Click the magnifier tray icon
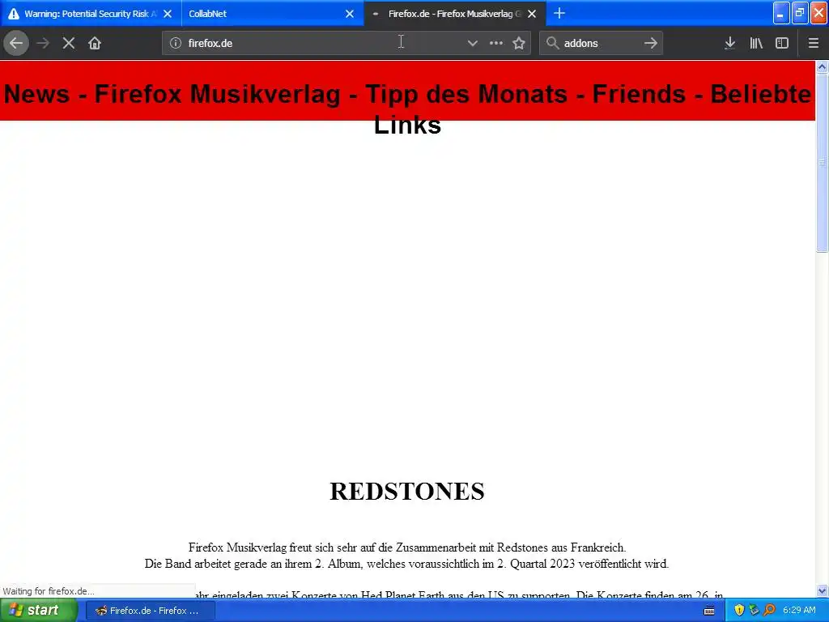 point(769,611)
